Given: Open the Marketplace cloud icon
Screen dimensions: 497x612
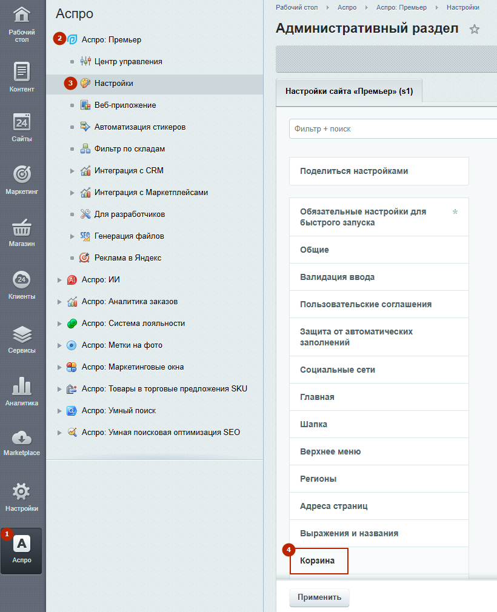Looking at the screenshot, I should click(x=22, y=438).
